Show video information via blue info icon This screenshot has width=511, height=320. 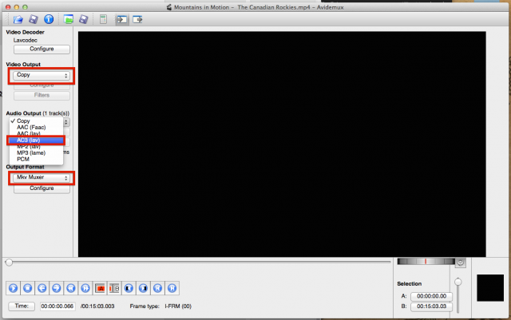coord(49,20)
